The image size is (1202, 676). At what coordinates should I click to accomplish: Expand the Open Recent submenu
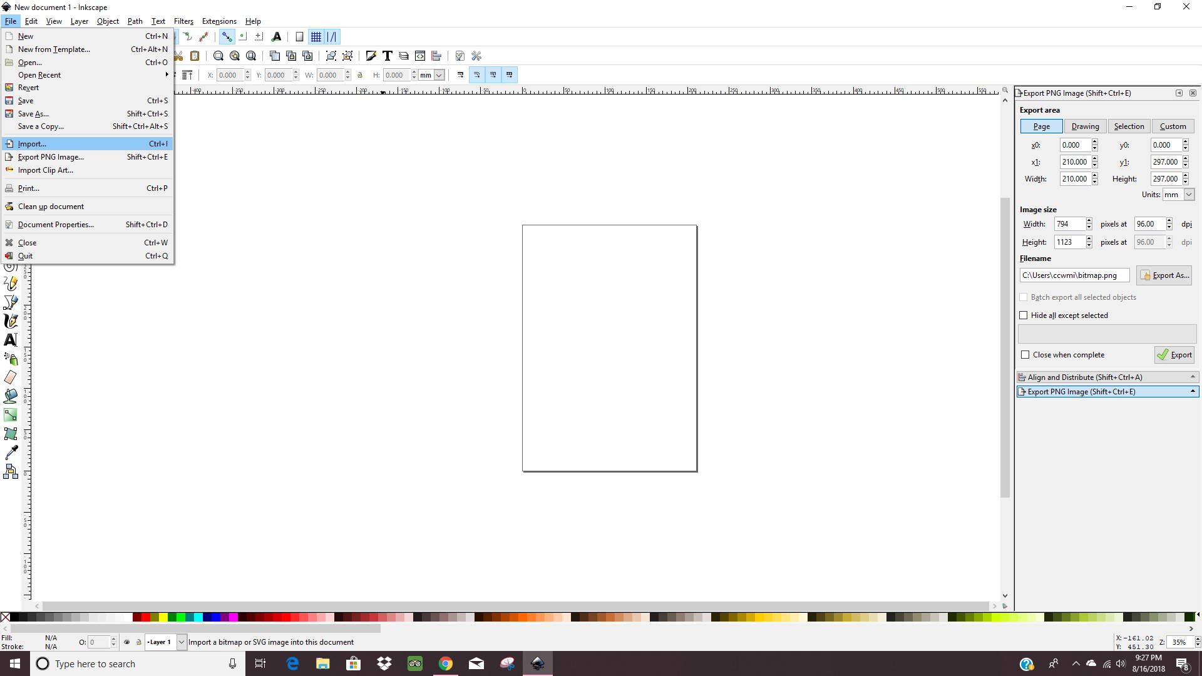point(88,75)
